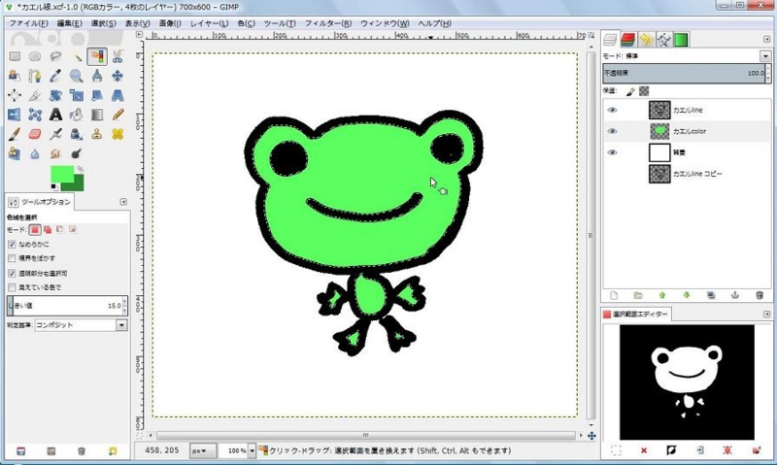777x465 pixels.
Task: Open the px unit dropdown in status bar
Action: point(203,450)
